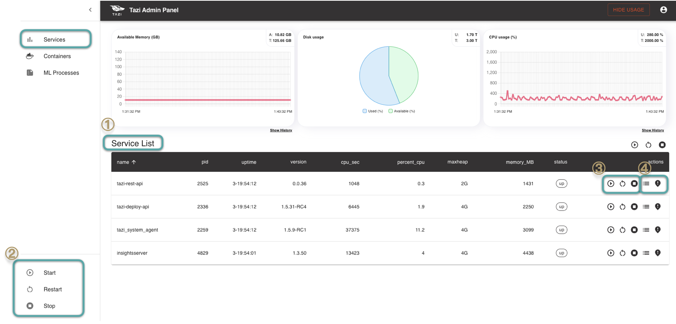This screenshot has width=676, height=324.
Task: Restart all services icon above the table
Action: pyautogui.click(x=648, y=145)
